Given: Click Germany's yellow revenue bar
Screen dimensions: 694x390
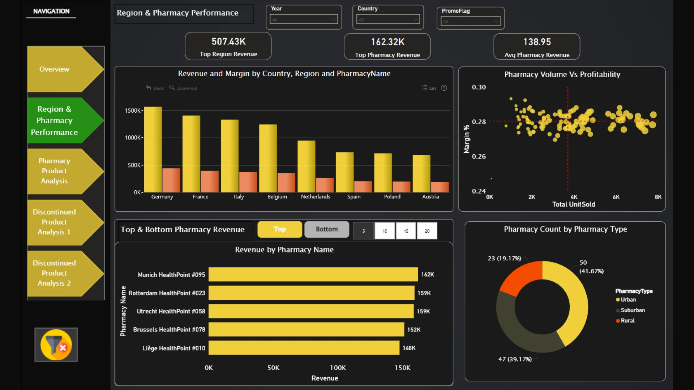Looking at the screenshot, I should pos(153,149).
